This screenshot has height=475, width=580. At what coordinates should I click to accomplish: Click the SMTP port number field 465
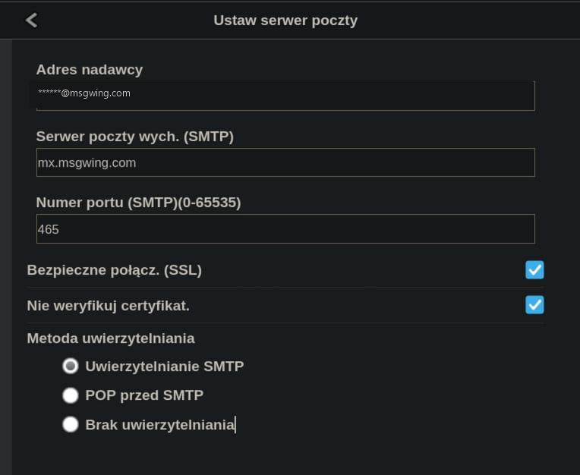[x=285, y=229]
